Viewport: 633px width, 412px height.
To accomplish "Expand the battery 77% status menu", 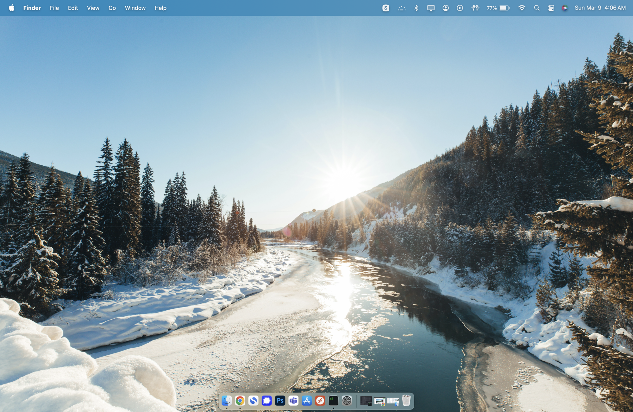I will (498, 8).
